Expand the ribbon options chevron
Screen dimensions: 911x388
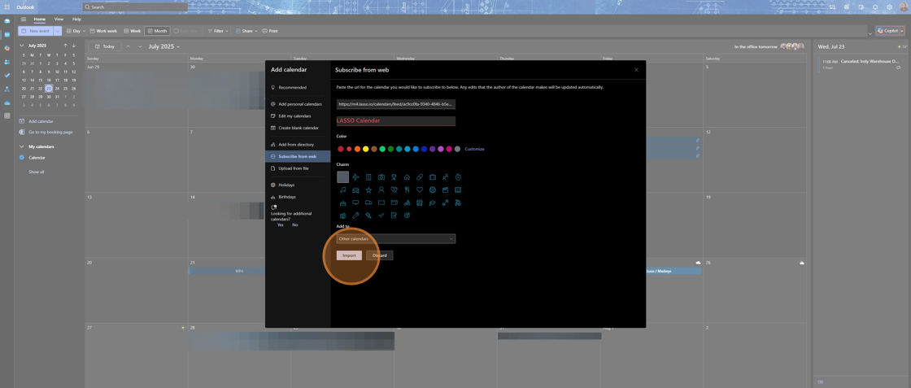[870, 33]
